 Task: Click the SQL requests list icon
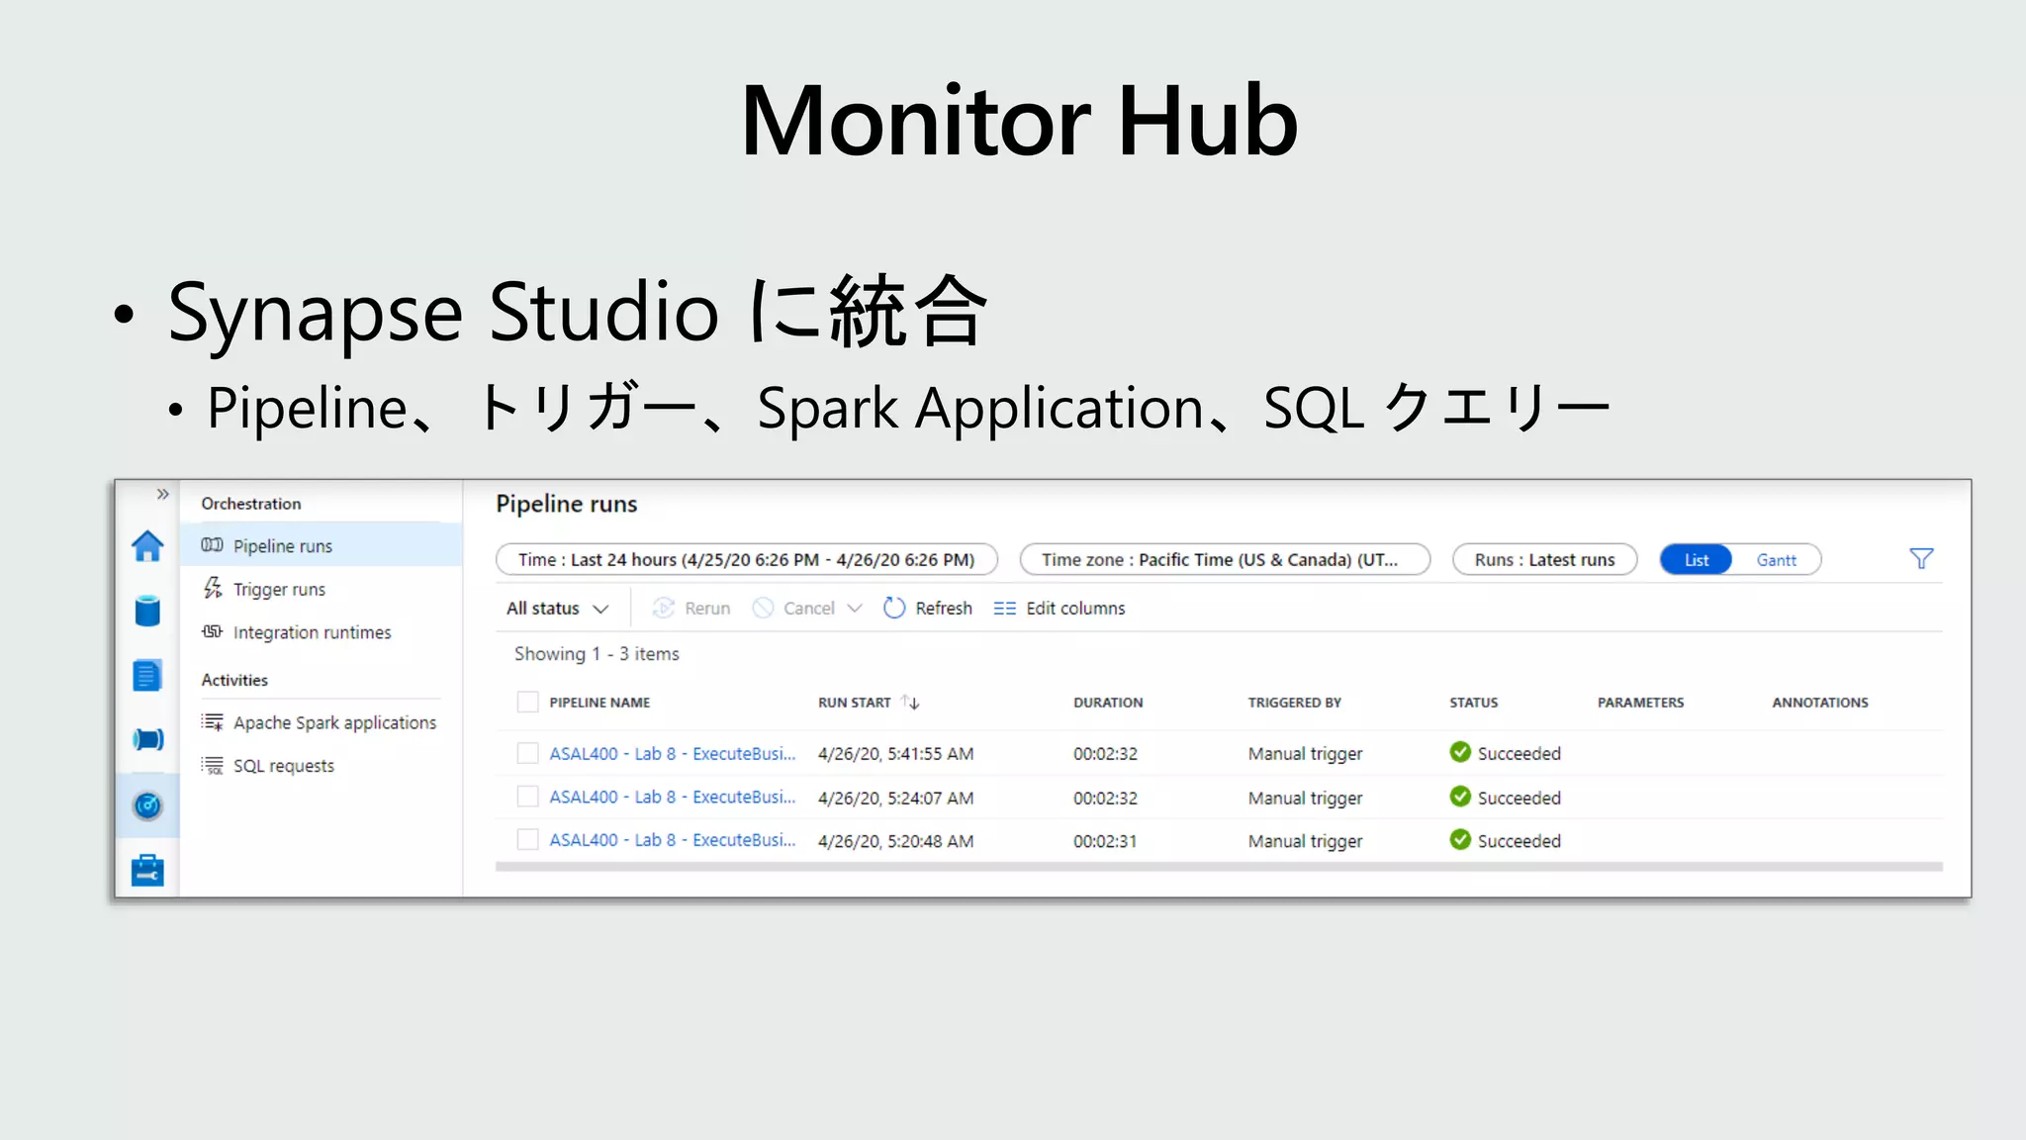click(212, 765)
